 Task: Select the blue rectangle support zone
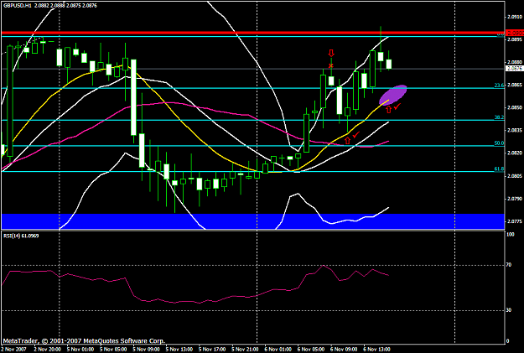(x=252, y=221)
